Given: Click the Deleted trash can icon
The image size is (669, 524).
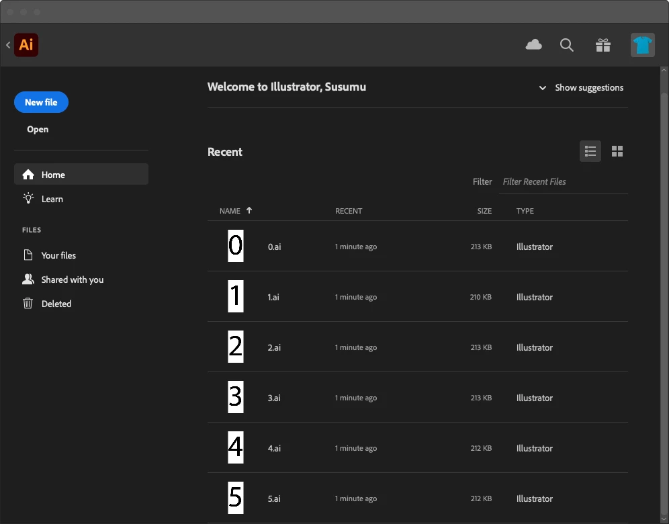Looking at the screenshot, I should (28, 304).
